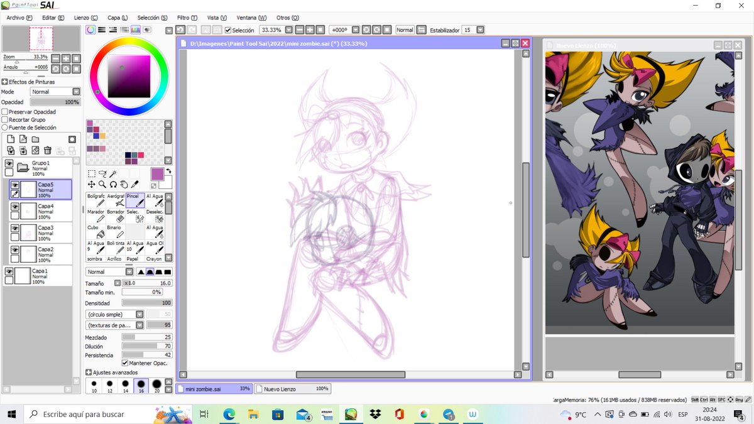This screenshot has width=754, height=424.
Task: Show the color wheel panel icon
Action: coord(91,30)
